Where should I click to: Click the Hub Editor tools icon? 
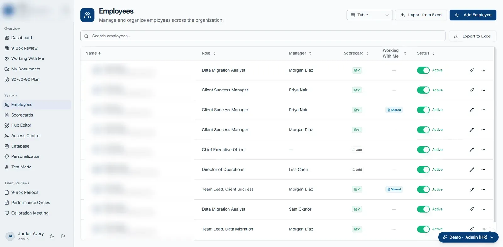(x=7, y=125)
